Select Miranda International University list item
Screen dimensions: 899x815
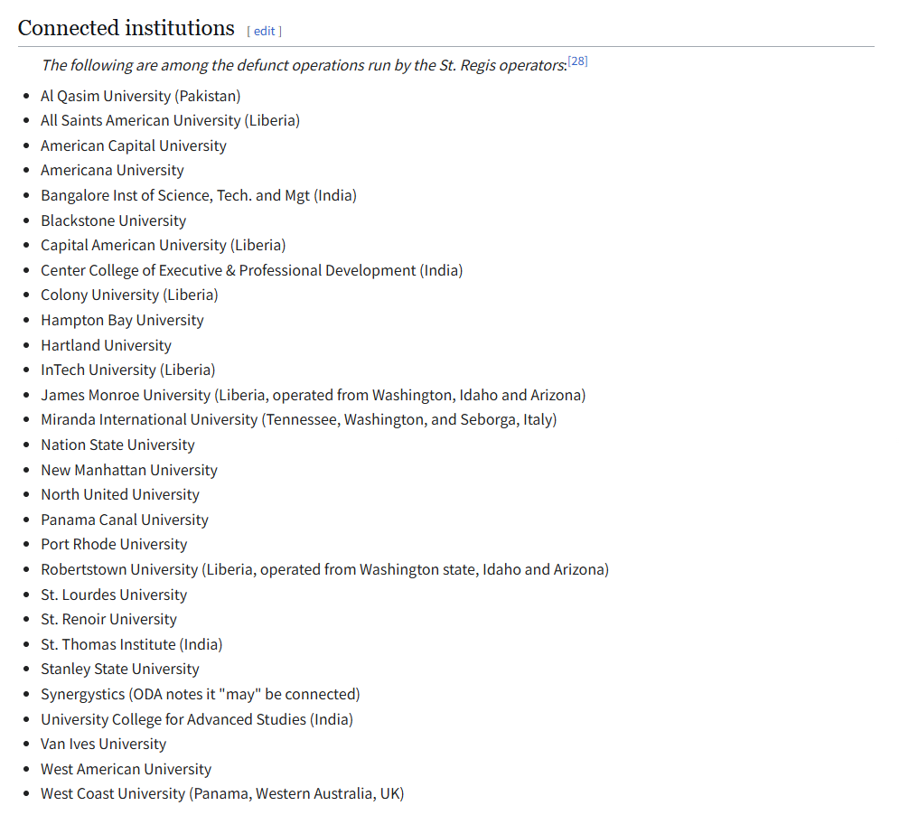coord(298,419)
